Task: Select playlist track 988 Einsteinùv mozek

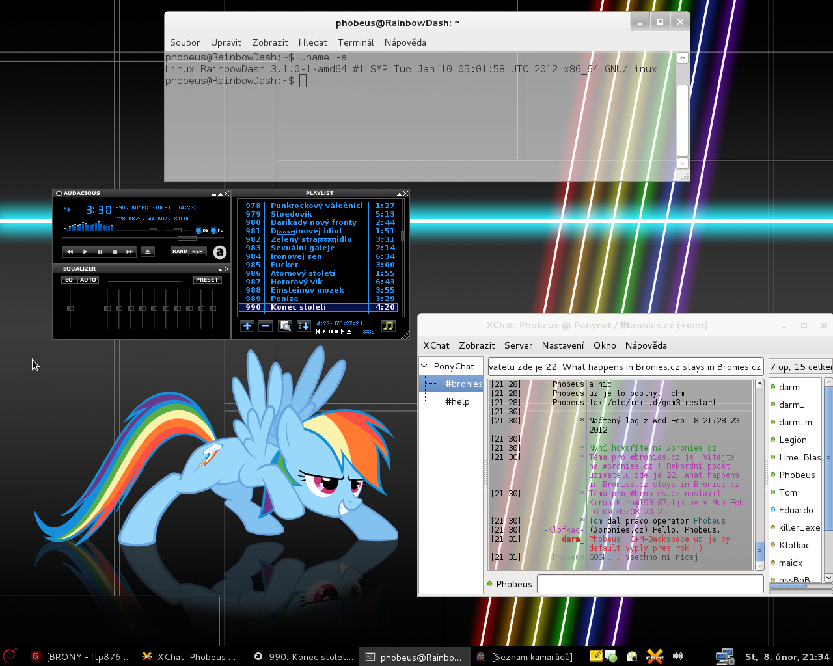Action: pos(320,290)
